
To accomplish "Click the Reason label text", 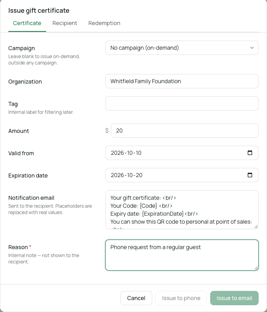I will click(18, 247).
